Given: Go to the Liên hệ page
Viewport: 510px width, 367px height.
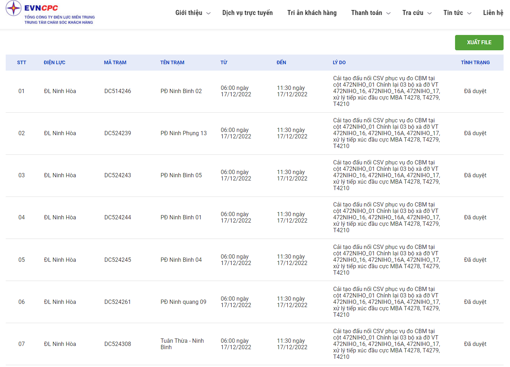Looking at the screenshot, I should click(493, 13).
